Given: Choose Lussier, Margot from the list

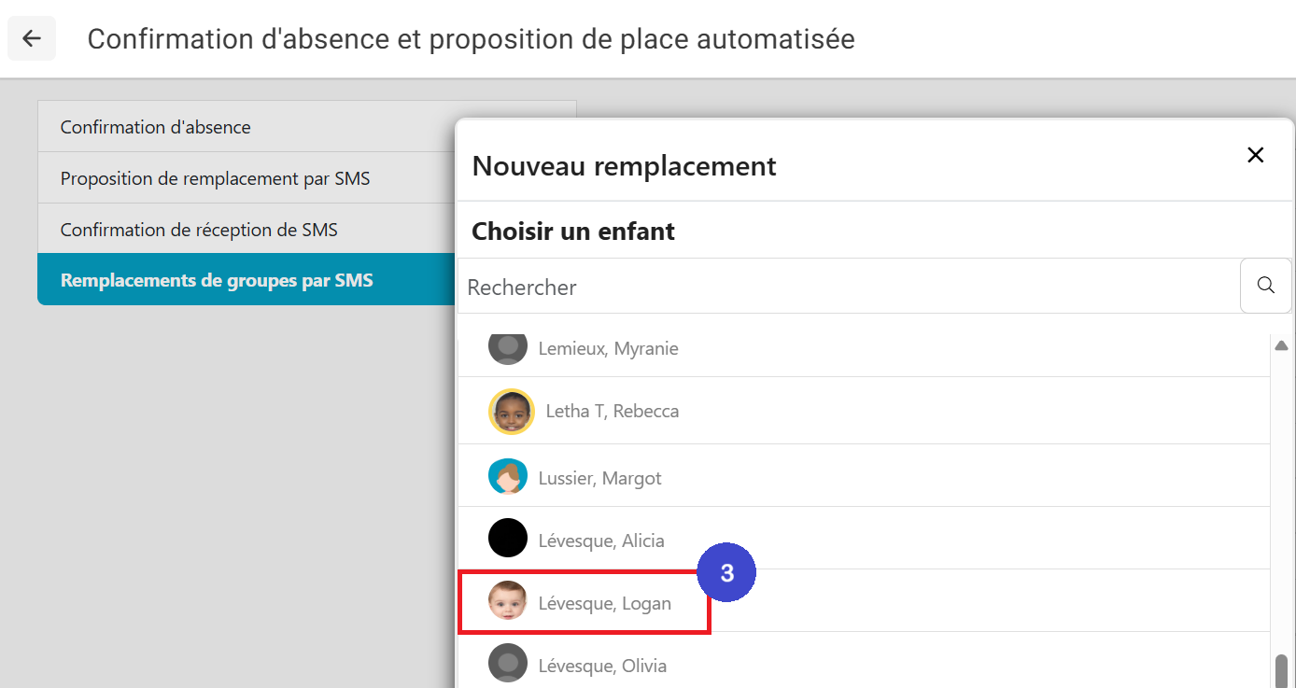Looking at the screenshot, I should coord(599,479).
